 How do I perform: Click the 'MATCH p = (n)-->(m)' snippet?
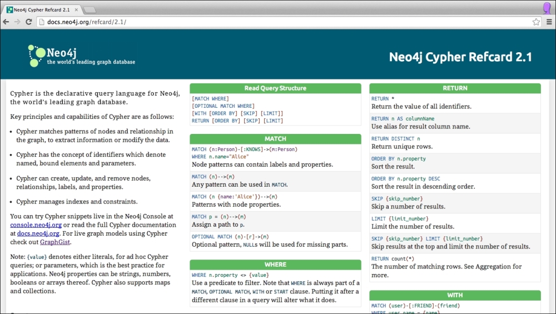[219, 217]
